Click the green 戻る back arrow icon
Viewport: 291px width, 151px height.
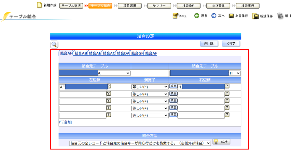click(x=197, y=16)
